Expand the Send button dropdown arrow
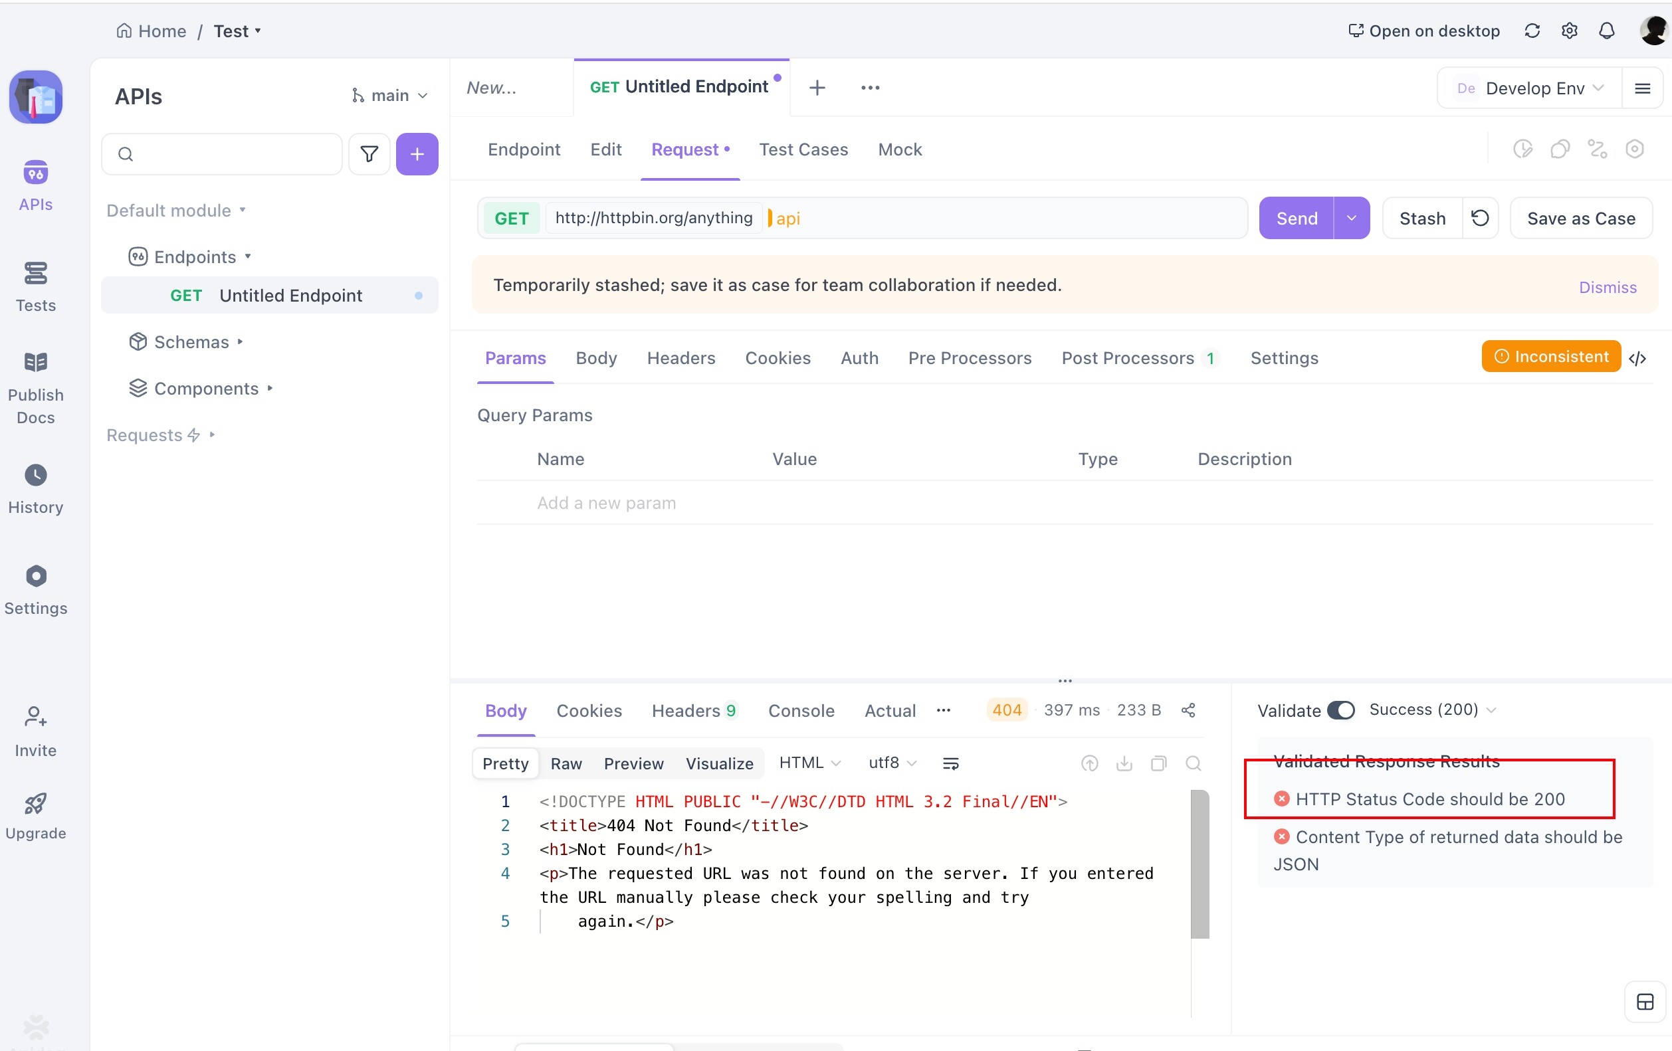The width and height of the screenshot is (1672, 1051). point(1351,218)
